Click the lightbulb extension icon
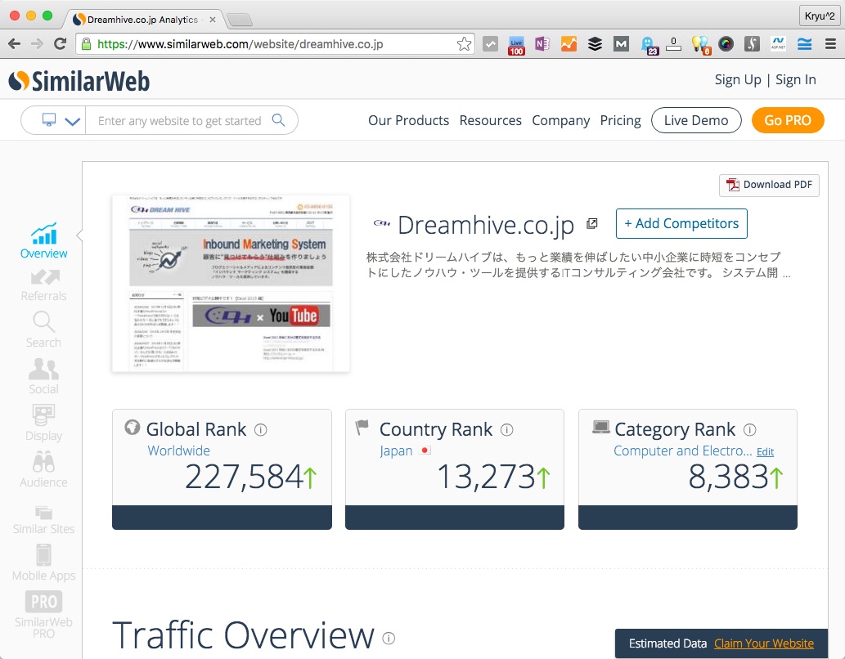The height and width of the screenshot is (659, 845). pos(700,45)
